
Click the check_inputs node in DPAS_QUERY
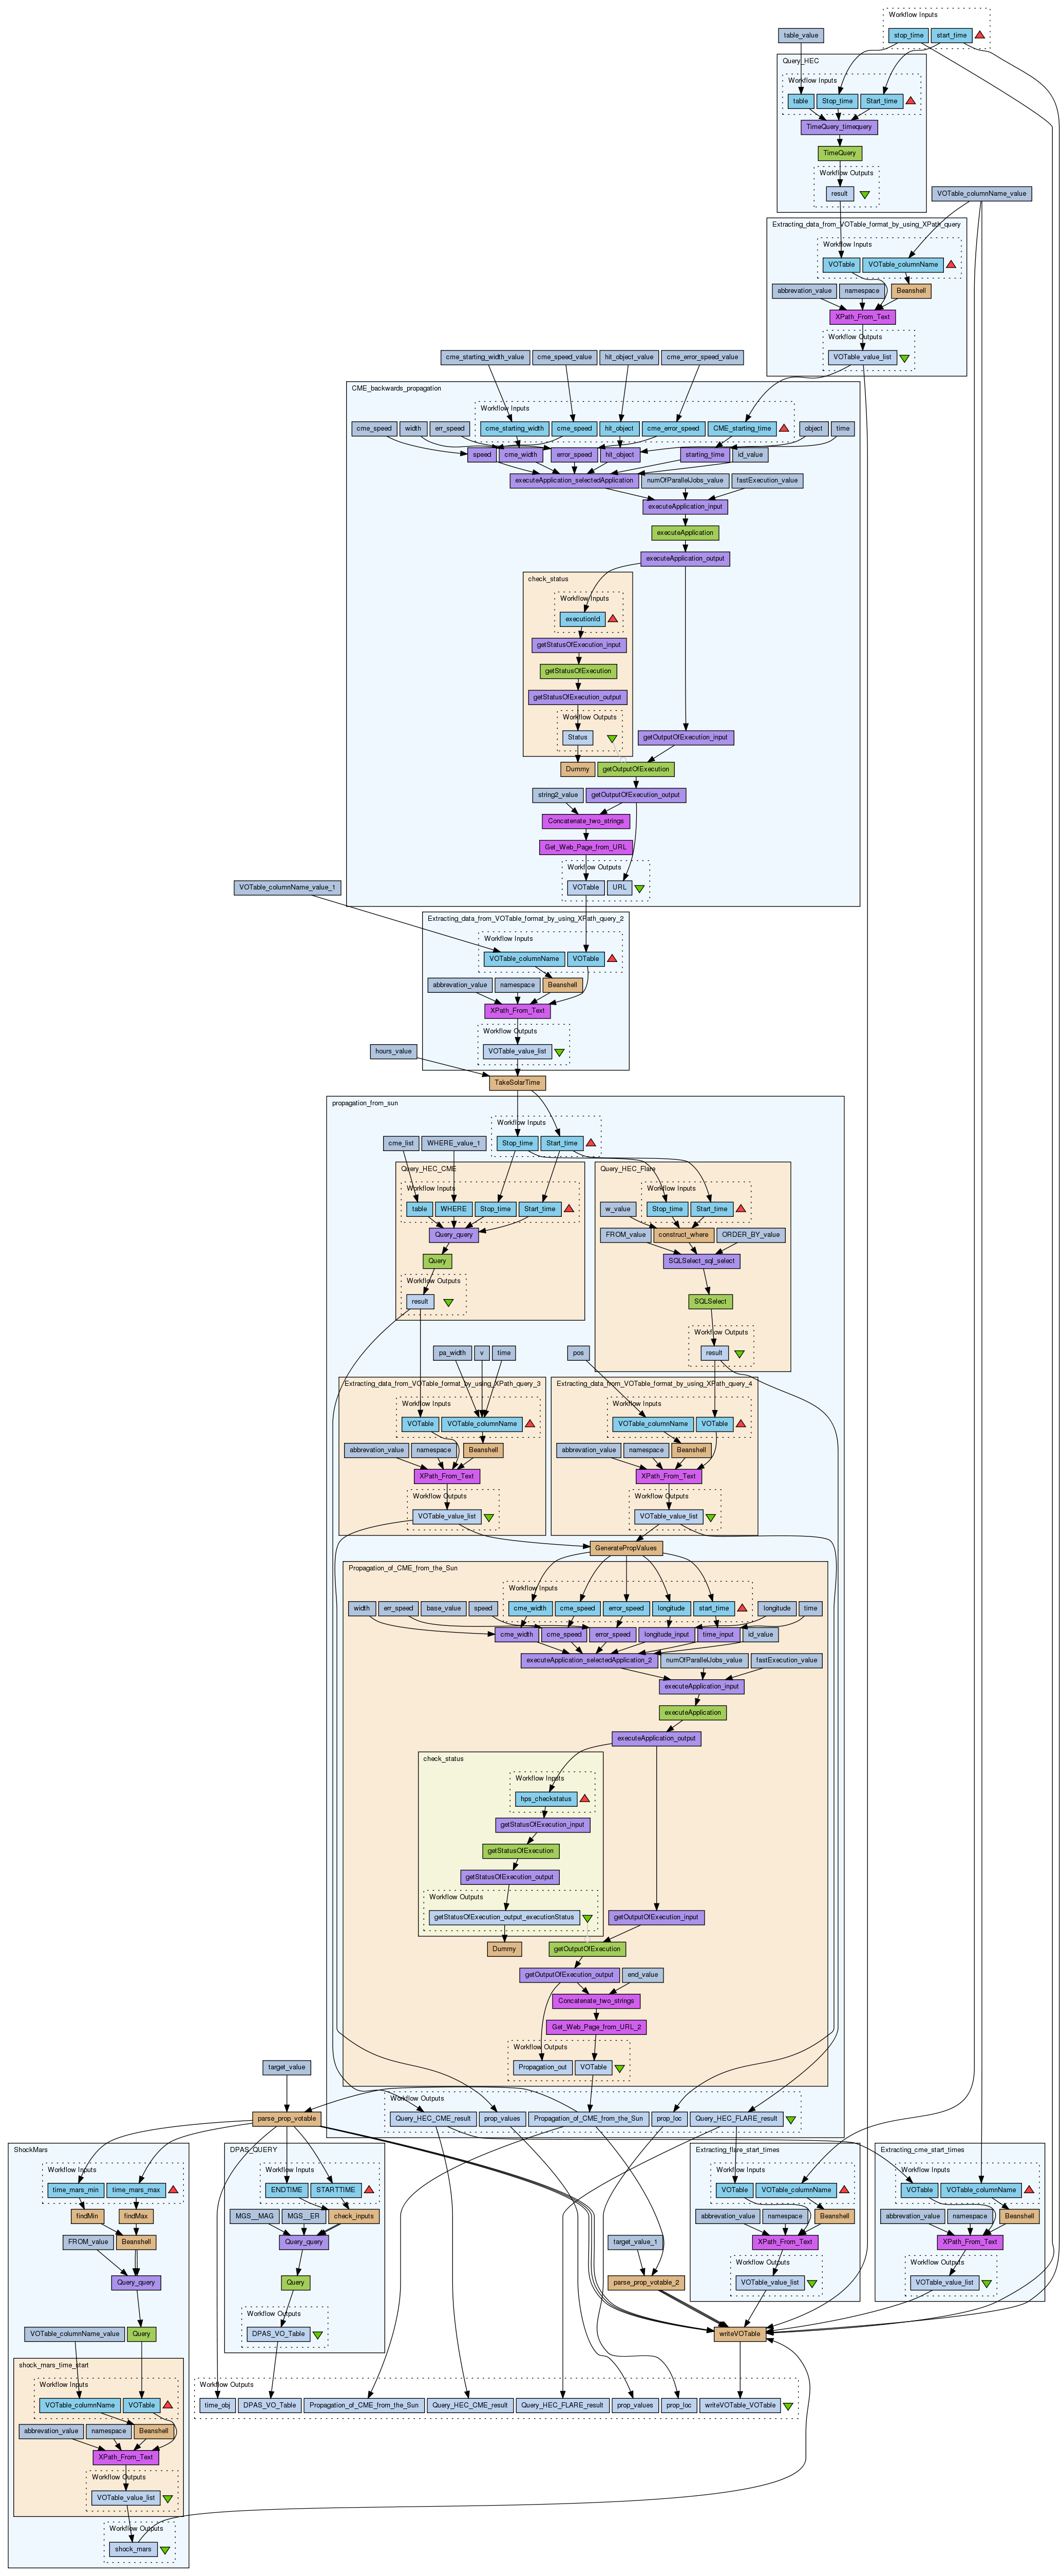click(x=354, y=2216)
